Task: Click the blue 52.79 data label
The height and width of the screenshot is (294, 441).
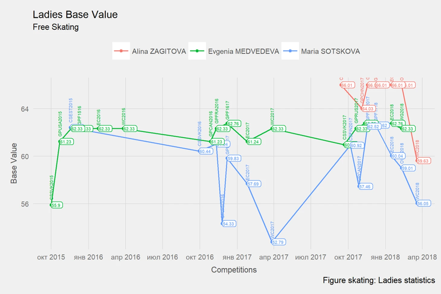Action: (278, 242)
